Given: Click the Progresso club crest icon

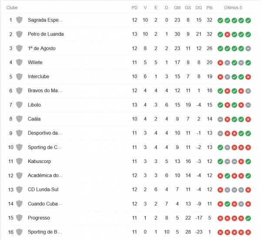Looking at the screenshot, I should point(19,218).
